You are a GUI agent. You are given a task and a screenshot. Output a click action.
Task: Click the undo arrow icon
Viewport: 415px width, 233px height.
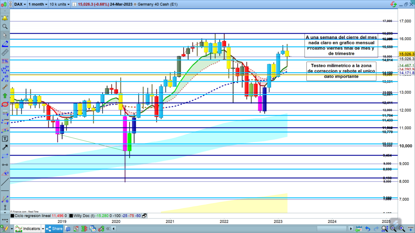pyautogui.click(x=367, y=229)
